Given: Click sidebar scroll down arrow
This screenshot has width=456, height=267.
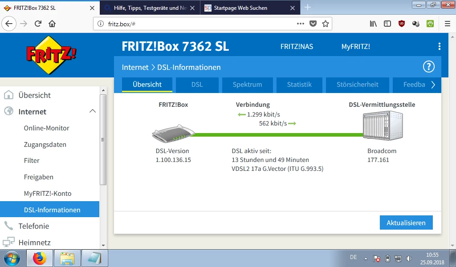Looking at the screenshot, I should tap(103, 246).
